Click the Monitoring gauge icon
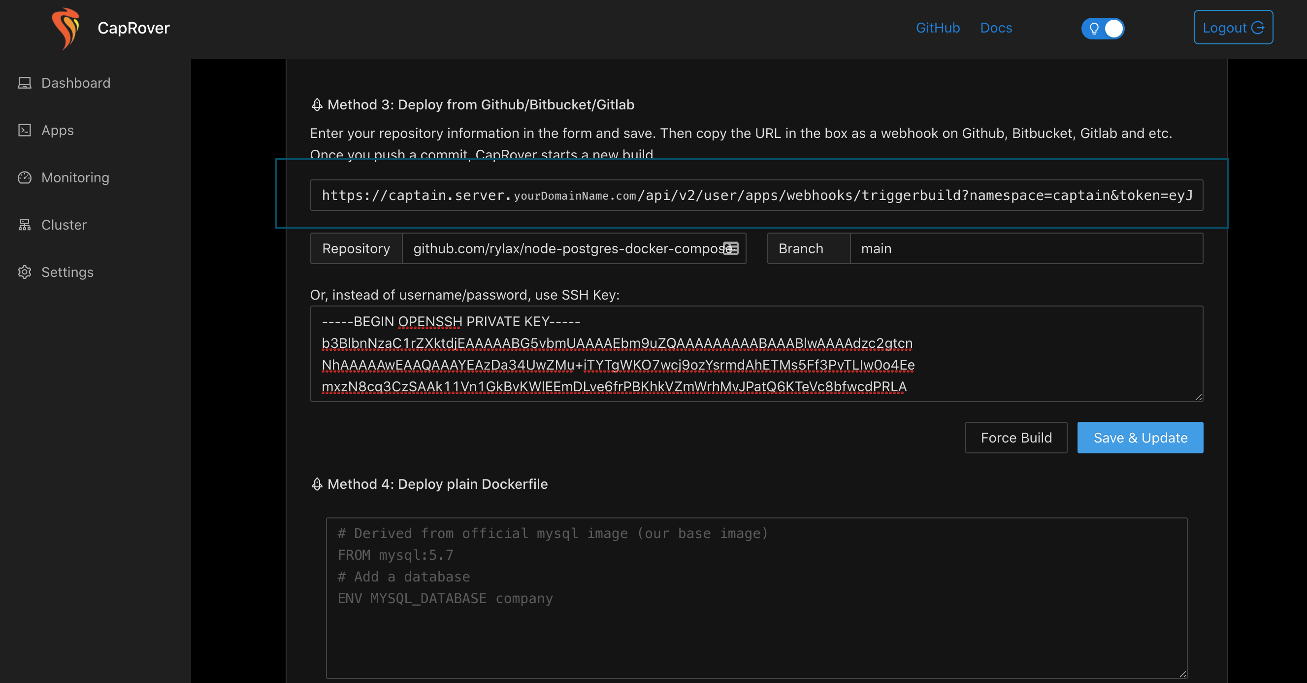 coord(24,178)
